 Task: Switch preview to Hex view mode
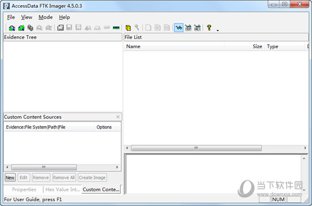pos(198,28)
